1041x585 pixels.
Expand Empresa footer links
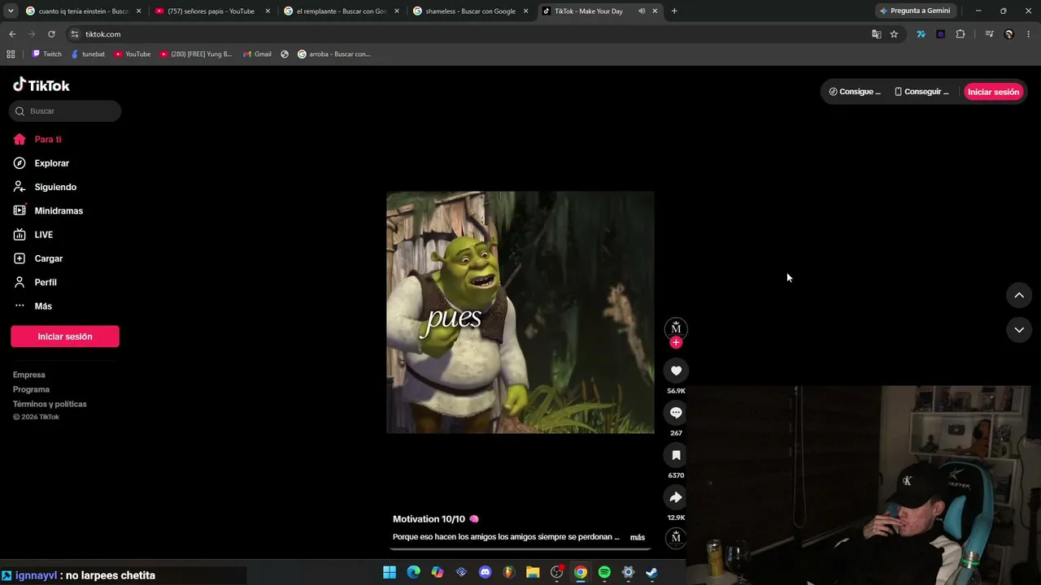click(x=29, y=375)
